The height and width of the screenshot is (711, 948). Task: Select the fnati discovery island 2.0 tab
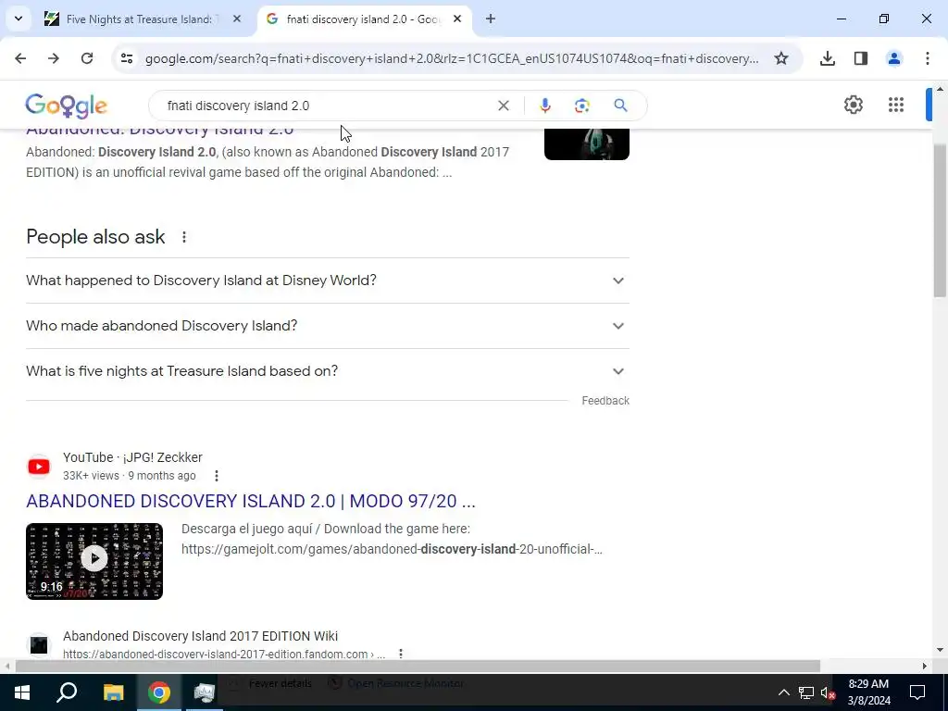click(x=363, y=19)
